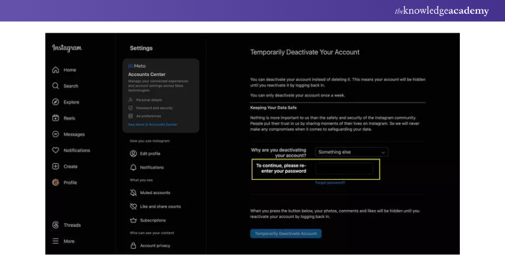Open the Account privacy settings item
The image size is (505, 267).
click(155, 246)
